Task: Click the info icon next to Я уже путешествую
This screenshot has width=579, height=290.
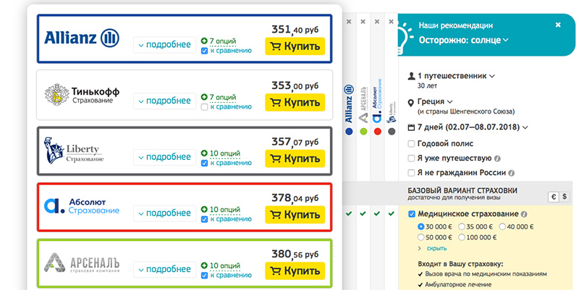Action: pos(497,158)
